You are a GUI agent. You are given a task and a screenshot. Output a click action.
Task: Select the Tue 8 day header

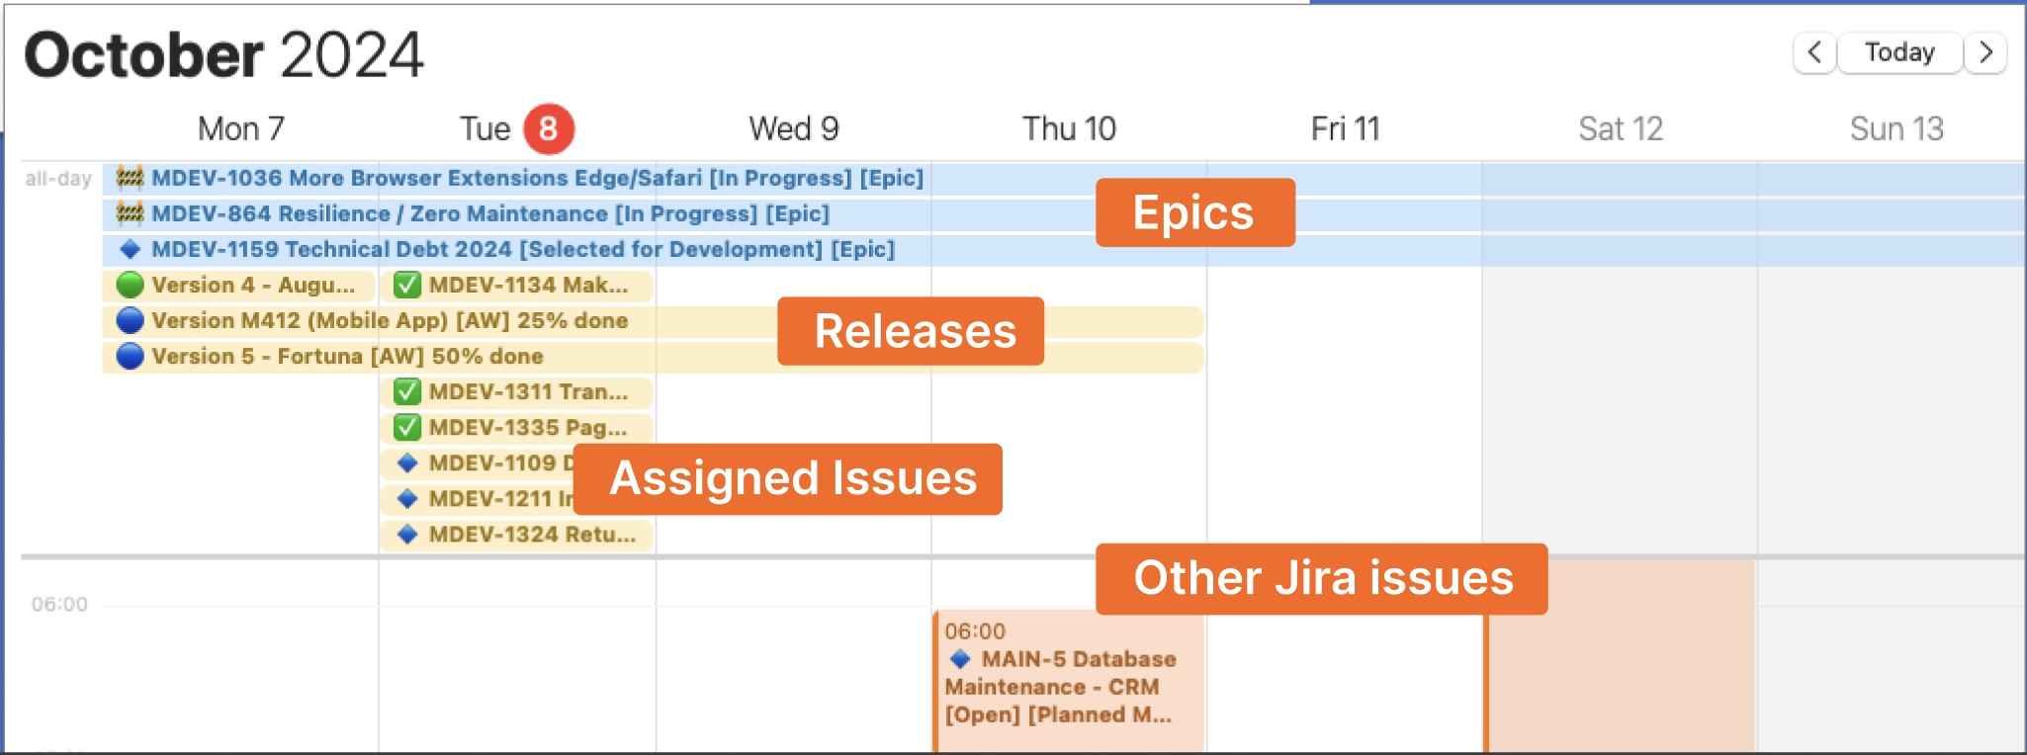tap(516, 128)
